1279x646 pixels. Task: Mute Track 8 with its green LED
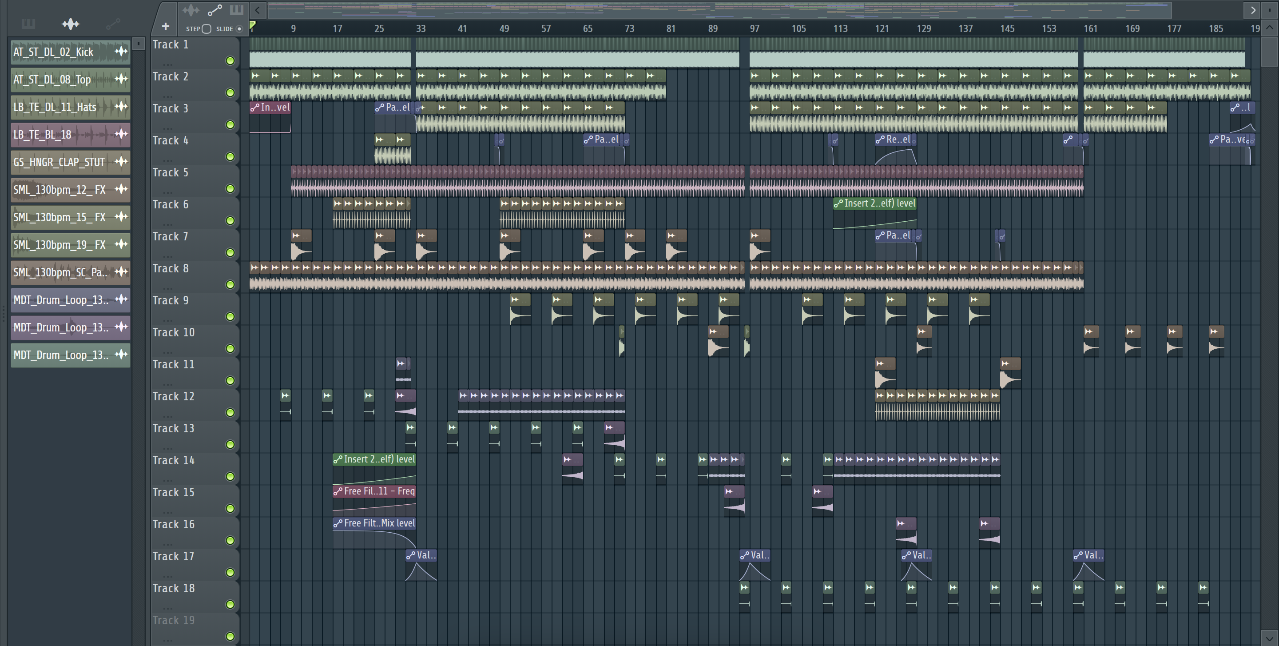click(x=230, y=284)
